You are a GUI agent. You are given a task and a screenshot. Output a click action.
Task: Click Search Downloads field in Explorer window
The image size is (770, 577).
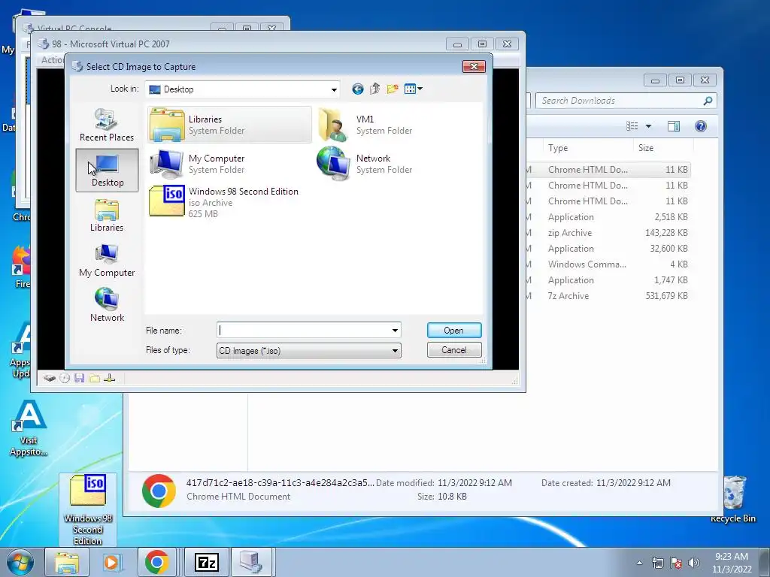pos(626,101)
